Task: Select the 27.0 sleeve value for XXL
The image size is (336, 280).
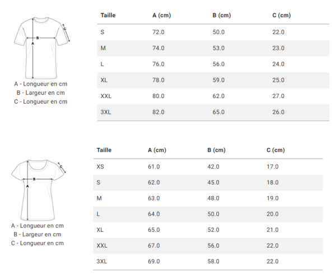Action: [x=278, y=96]
